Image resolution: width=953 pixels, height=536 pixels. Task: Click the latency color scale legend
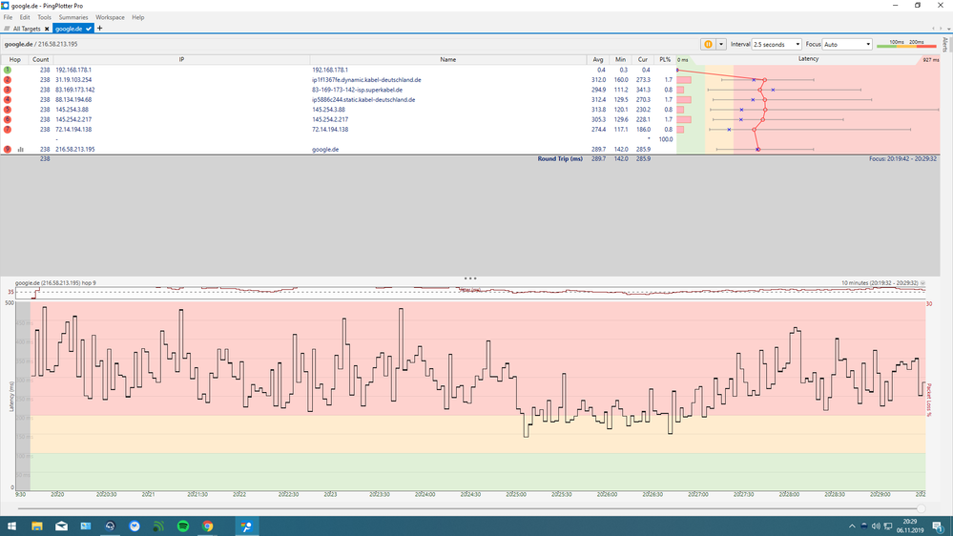pyautogui.click(x=906, y=44)
